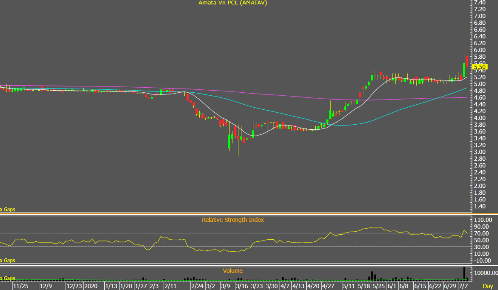The width and height of the screenshot is (498, 290).
Task: Select the 3/9 date marker
Action: click(226, 286)
